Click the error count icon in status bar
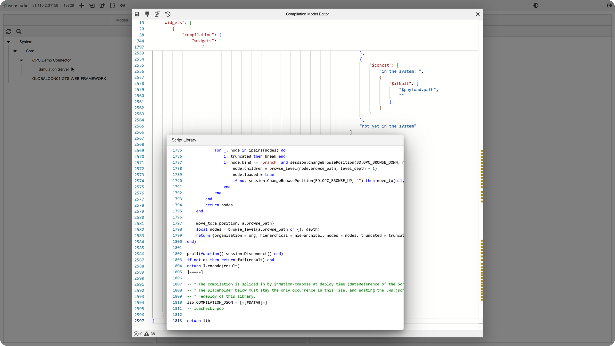Image resolution: width=615 pixels, height=346 pixels. click(x=136, y=334)
